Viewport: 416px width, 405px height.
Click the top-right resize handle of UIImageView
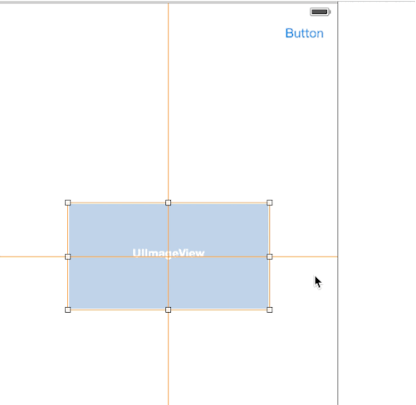pos(270,202)
